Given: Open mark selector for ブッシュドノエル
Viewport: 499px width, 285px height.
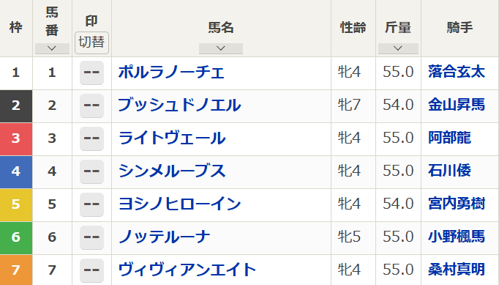Looking at the screenshot, I should pyautogui.click(x=91, y=106).
